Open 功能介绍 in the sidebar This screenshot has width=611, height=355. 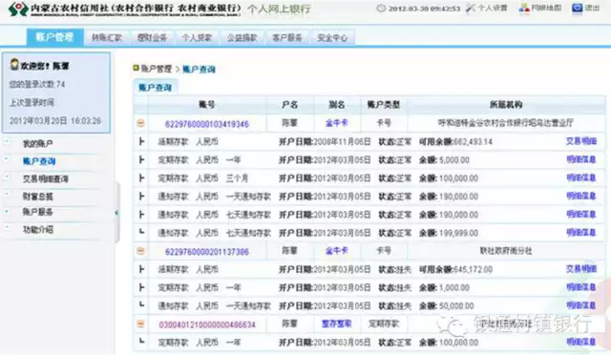pos(37,230)
